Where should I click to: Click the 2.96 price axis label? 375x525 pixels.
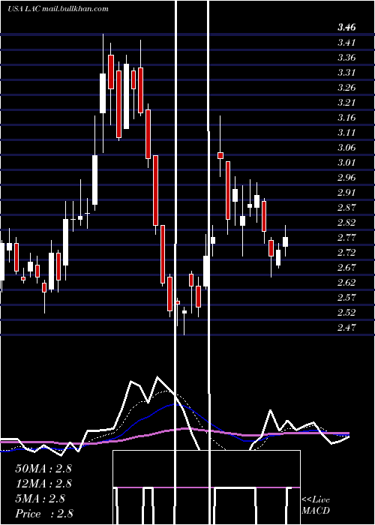click(346, 178)
